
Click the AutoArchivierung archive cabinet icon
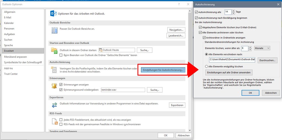tap(54, 70)
